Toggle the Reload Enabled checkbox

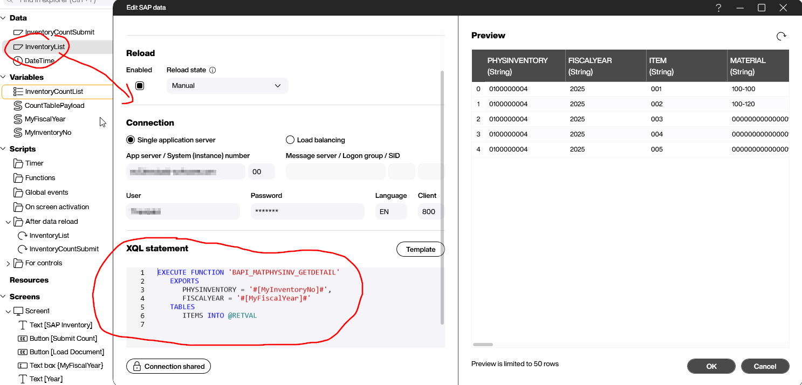point(140,86)
